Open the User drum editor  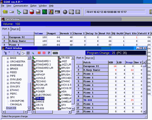click(x=38, y=12)
